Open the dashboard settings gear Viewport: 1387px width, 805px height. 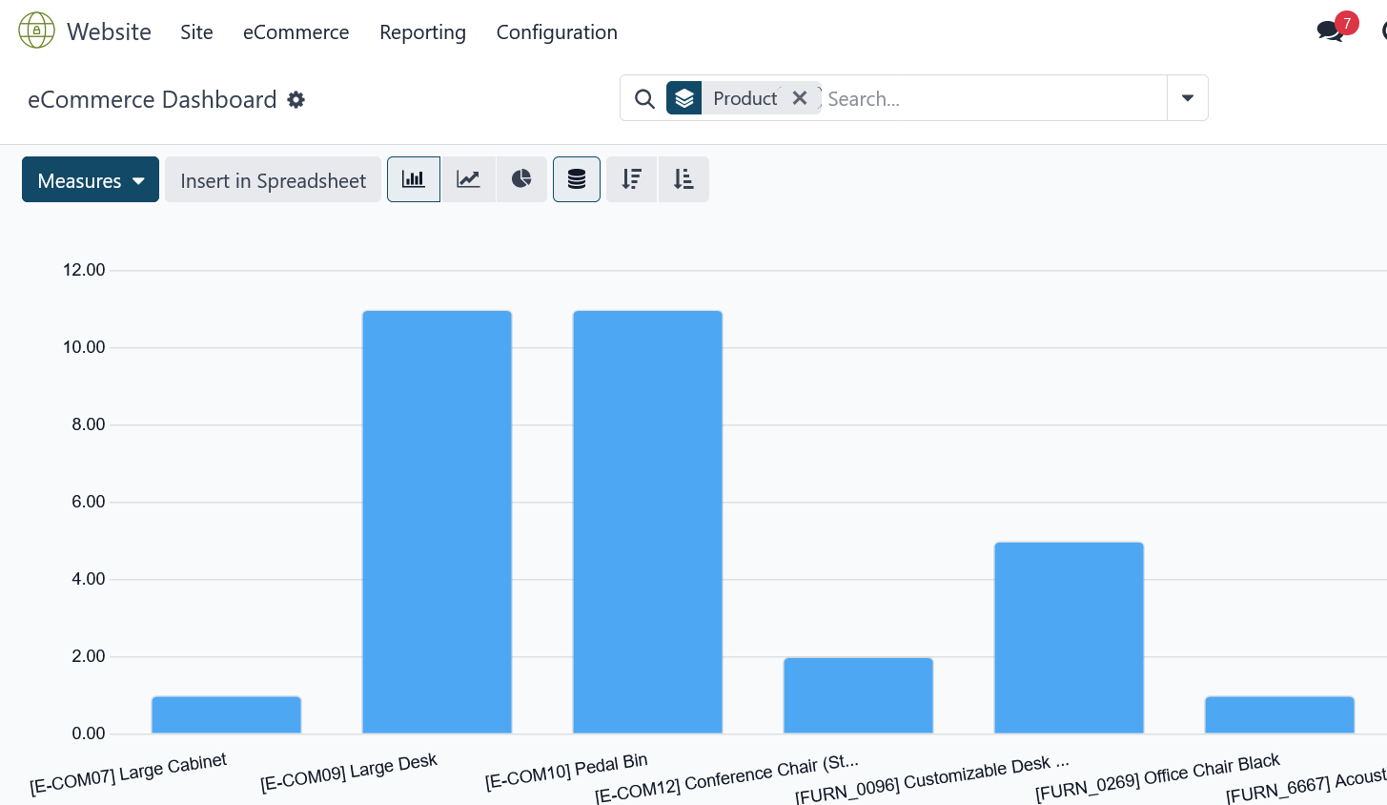tap(296, 100)
